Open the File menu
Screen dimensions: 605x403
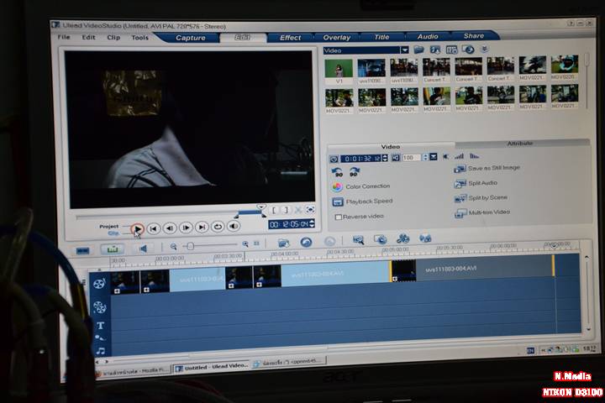pyautogui.click(x=64, y=37)
